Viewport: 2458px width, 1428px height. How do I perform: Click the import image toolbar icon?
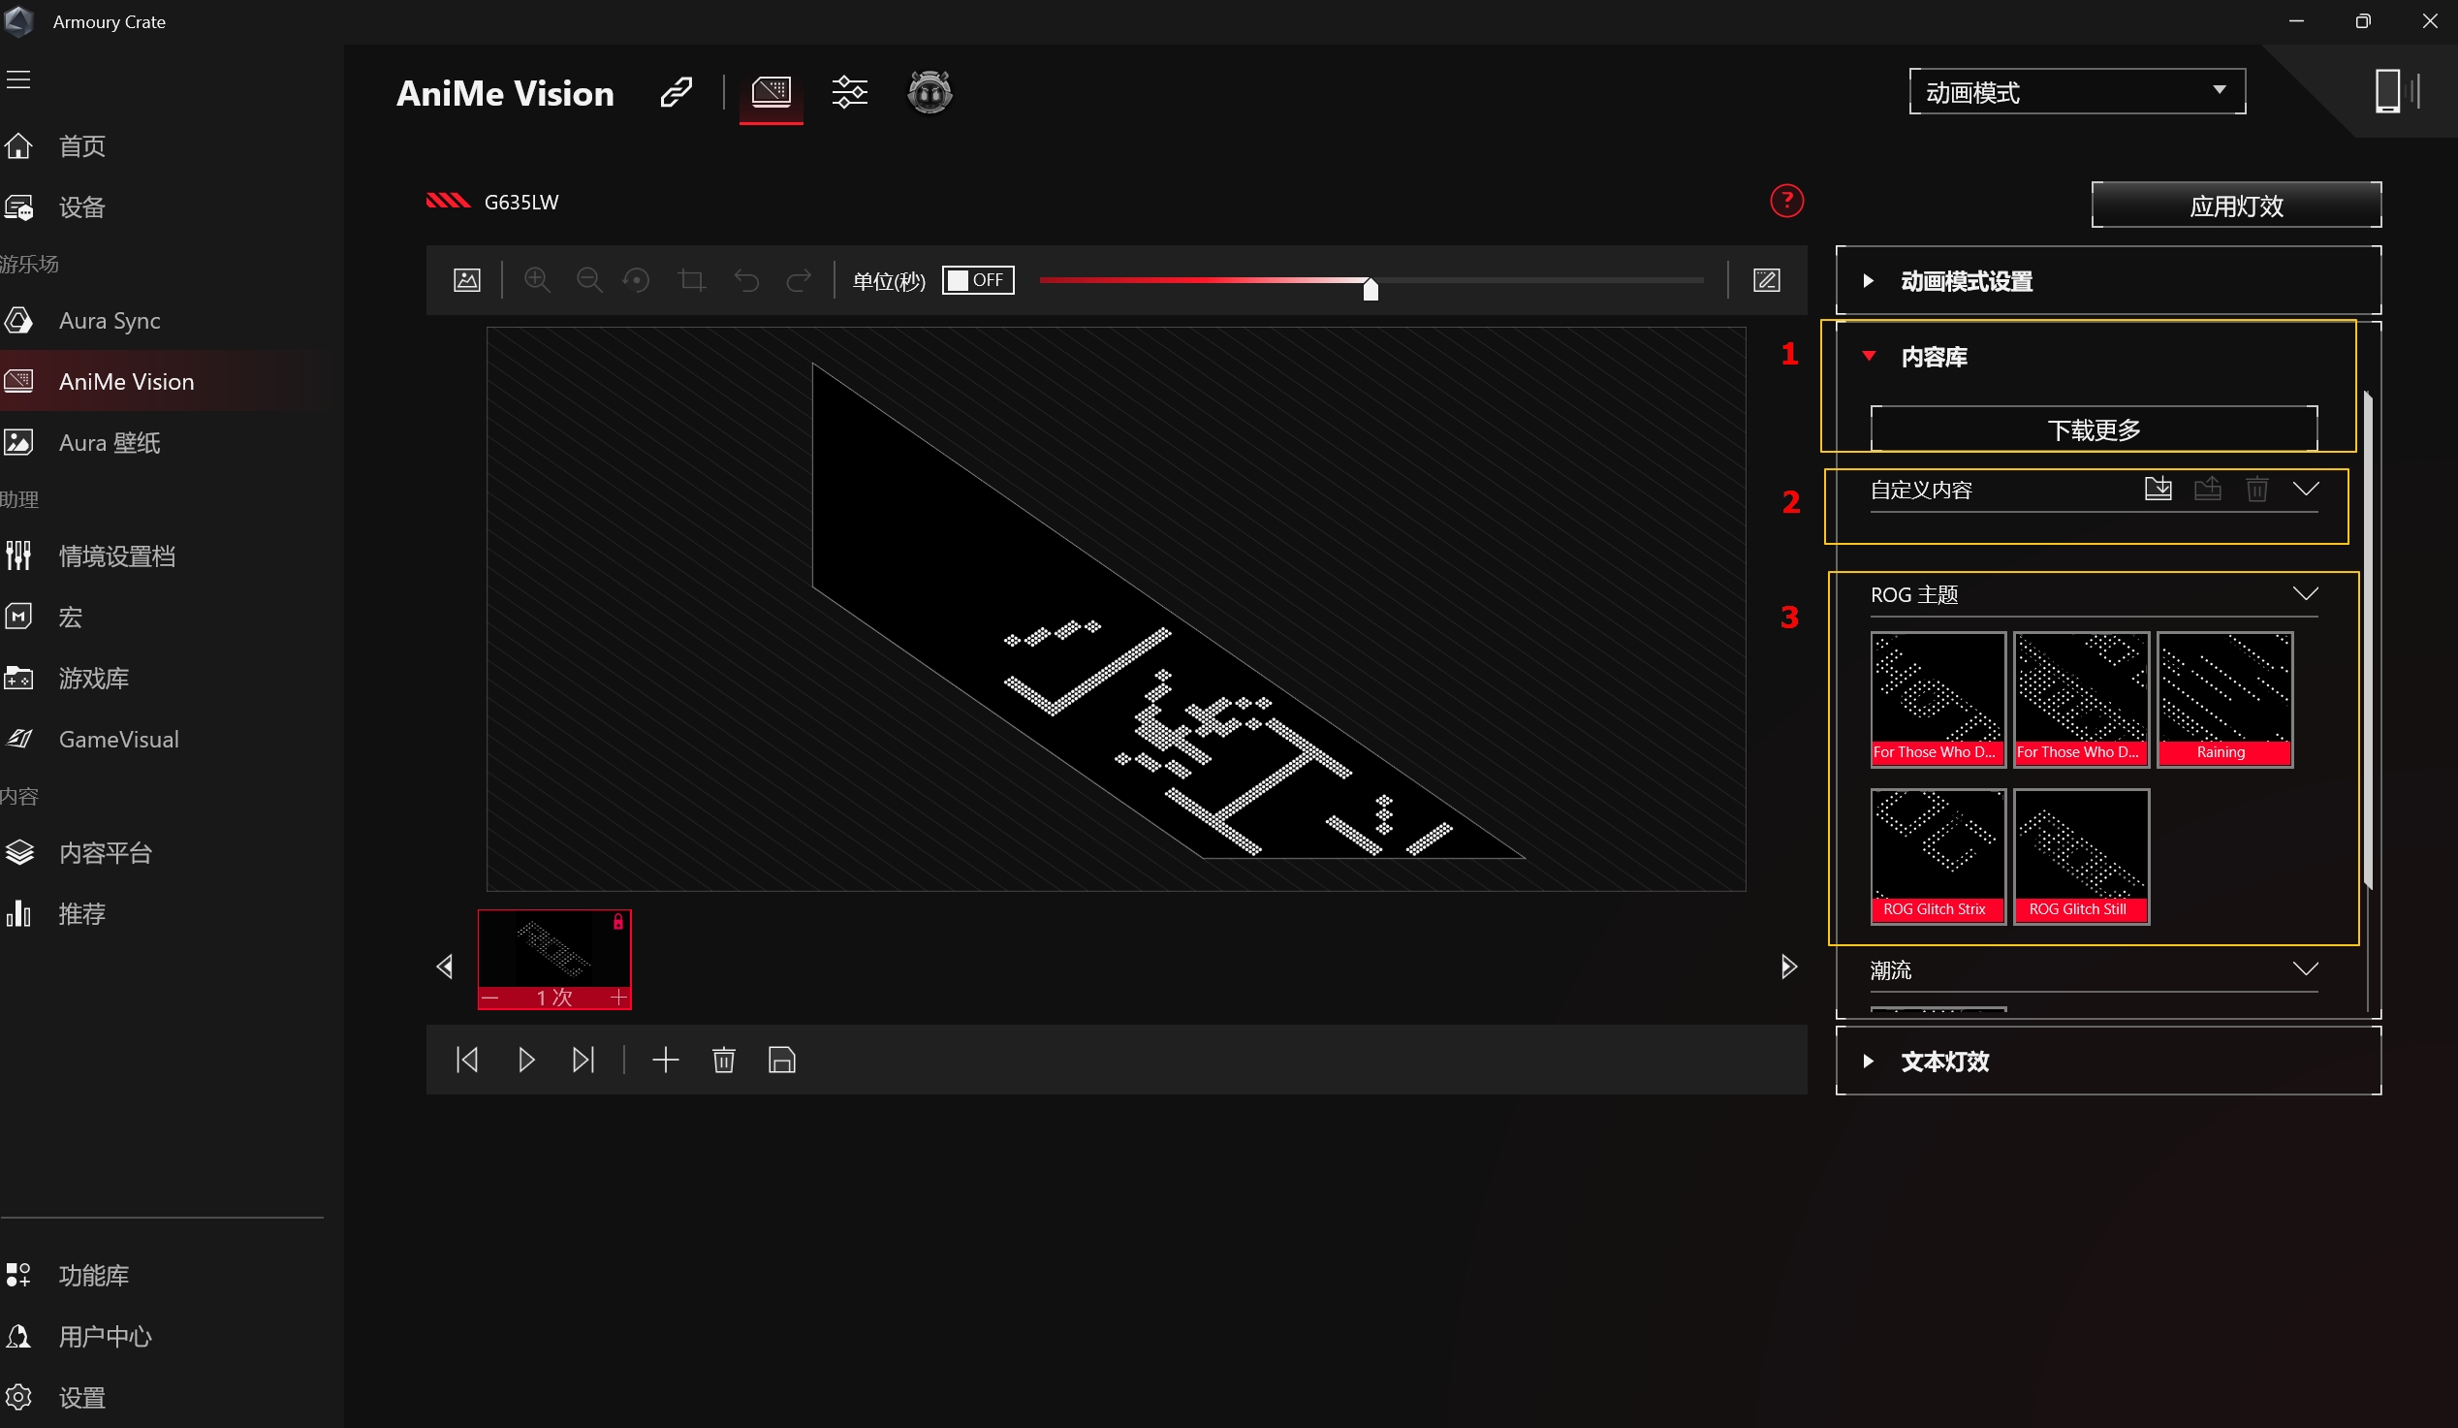pyautogui.click(x=467, y=281)
